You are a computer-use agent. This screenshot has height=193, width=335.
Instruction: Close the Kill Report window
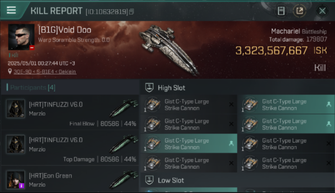pyautogui.click(x=322, y=11)
